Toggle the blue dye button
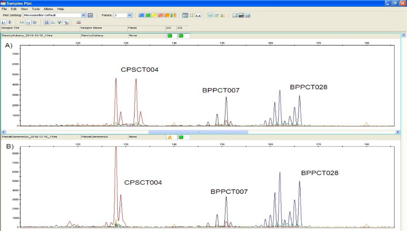The image size is (407, 231). click(141, 15)
